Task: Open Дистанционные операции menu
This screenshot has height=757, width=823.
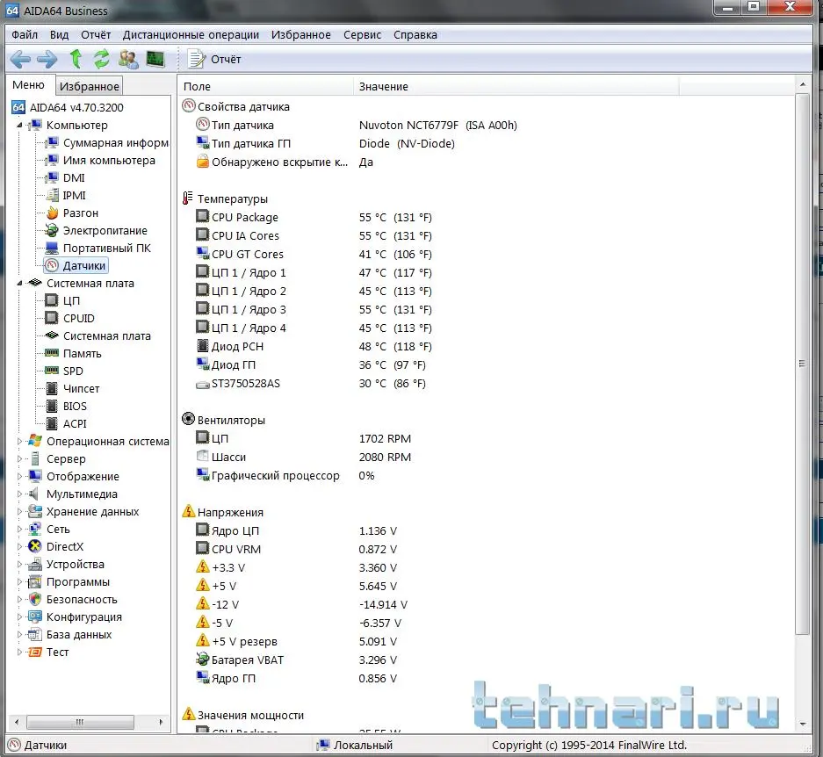Action: [191, 34]
